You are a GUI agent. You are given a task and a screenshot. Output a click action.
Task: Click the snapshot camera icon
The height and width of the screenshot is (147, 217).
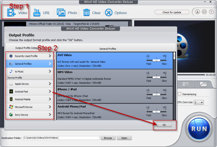(185, 84)
